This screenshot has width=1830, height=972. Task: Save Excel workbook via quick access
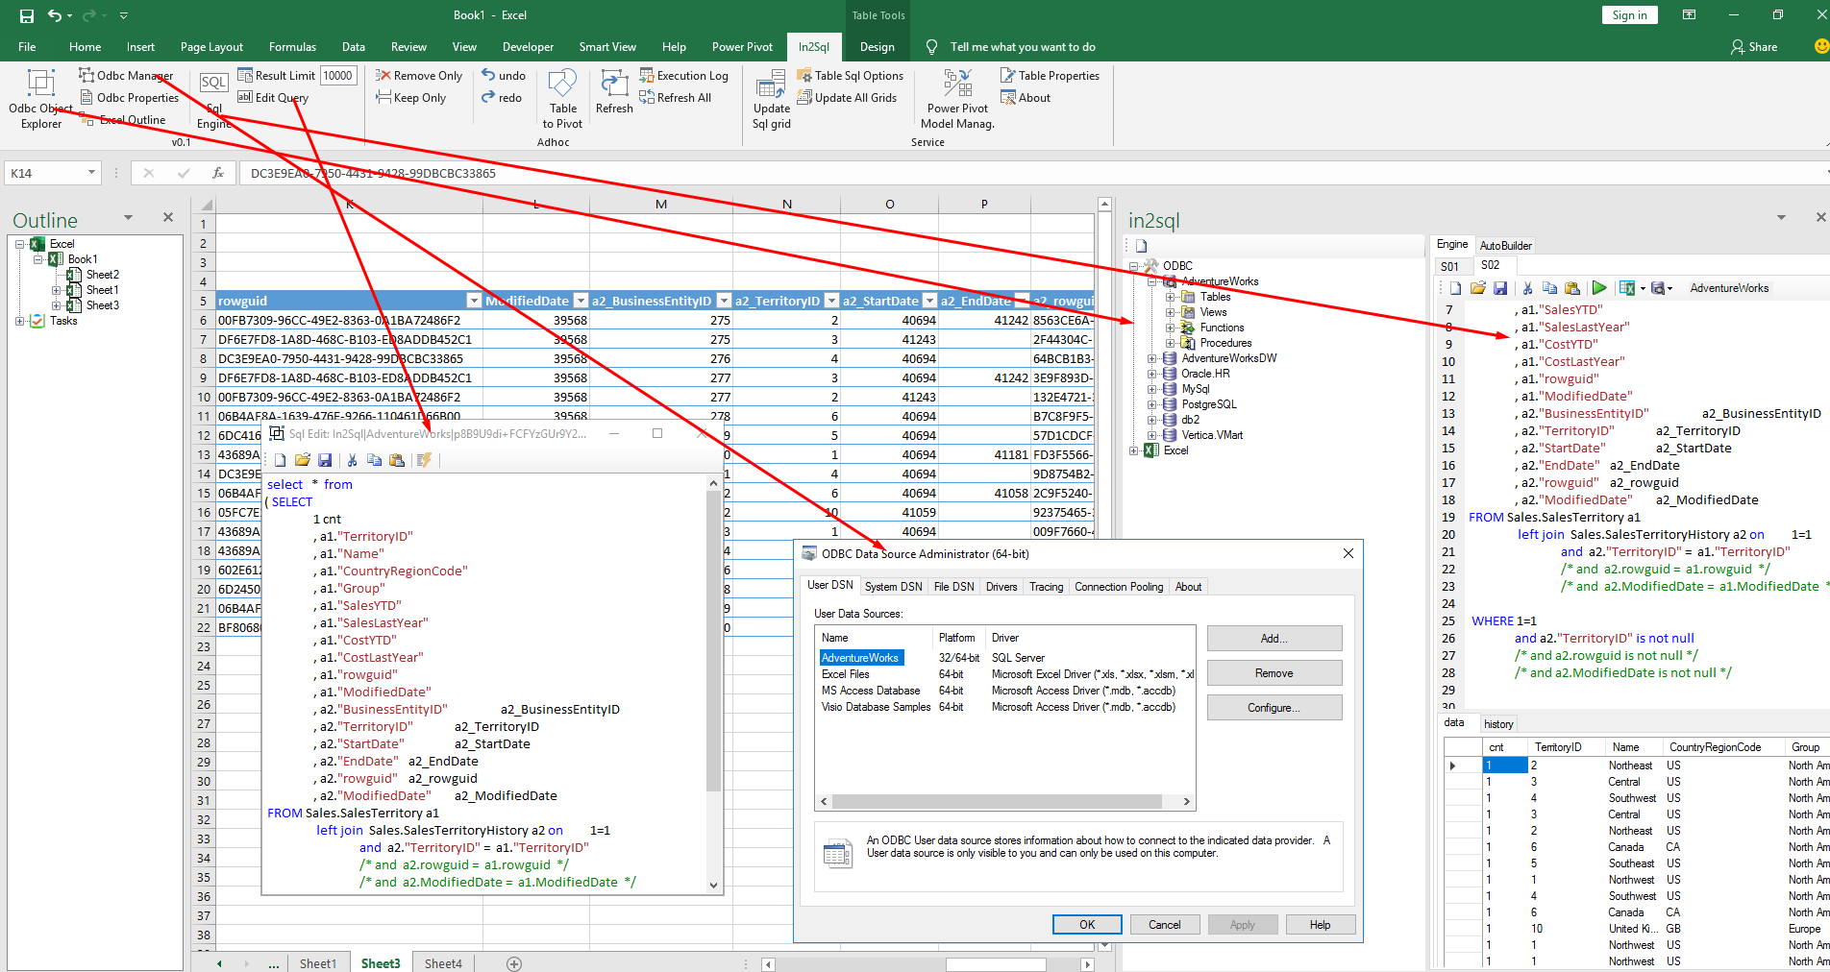tap(27, 15)
